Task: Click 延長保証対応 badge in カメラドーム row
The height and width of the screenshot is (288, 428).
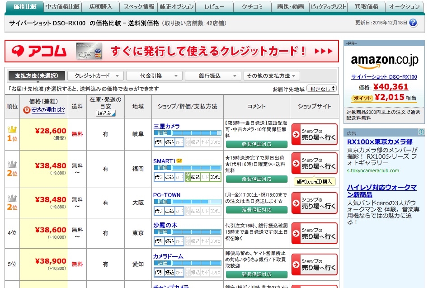Action: coord(257,274)
